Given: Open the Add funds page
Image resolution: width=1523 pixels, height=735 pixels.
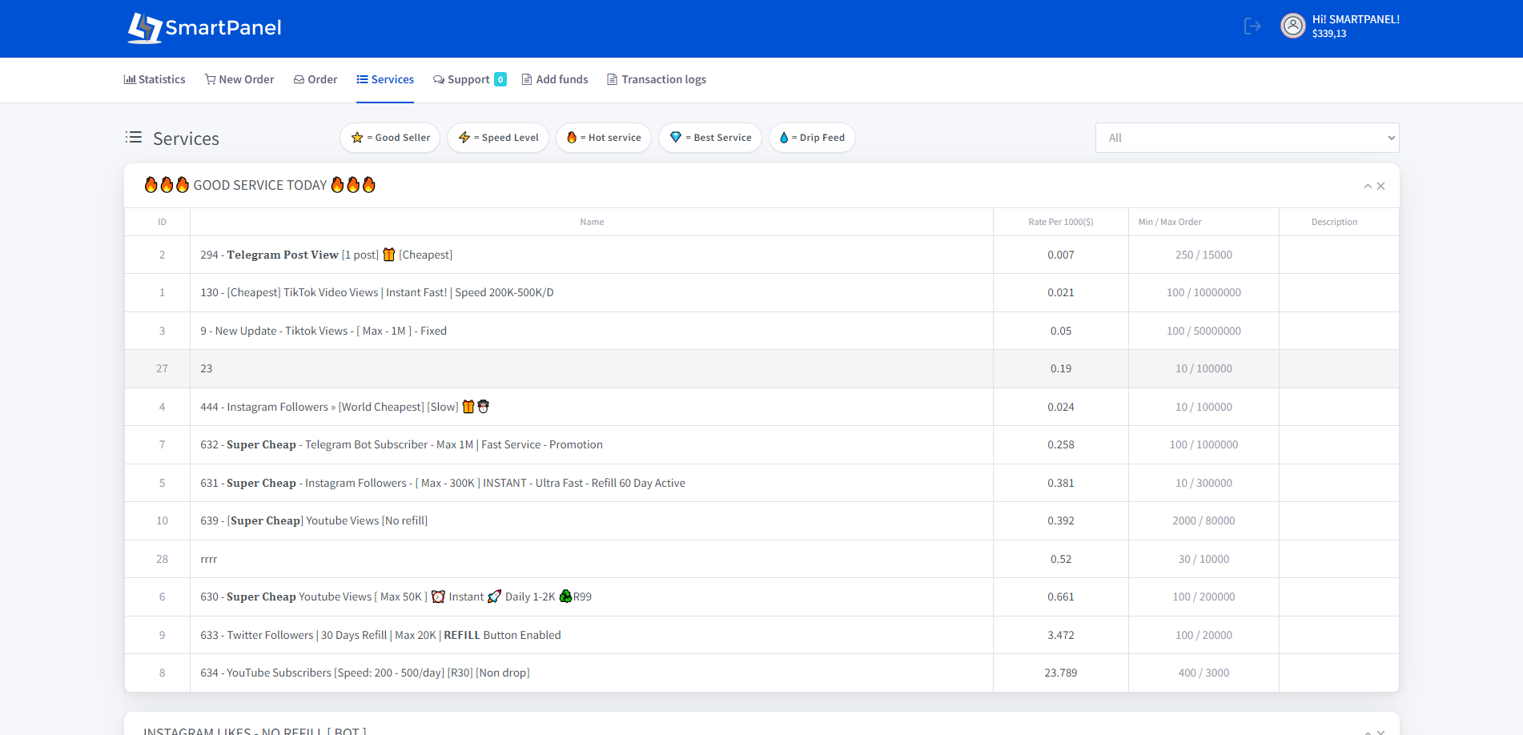Looking at the screenshot, I should (555, 79).
